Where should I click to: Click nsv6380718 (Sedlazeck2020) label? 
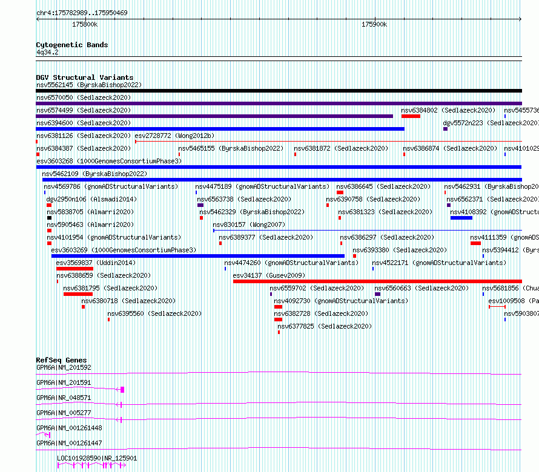point(128,301)
